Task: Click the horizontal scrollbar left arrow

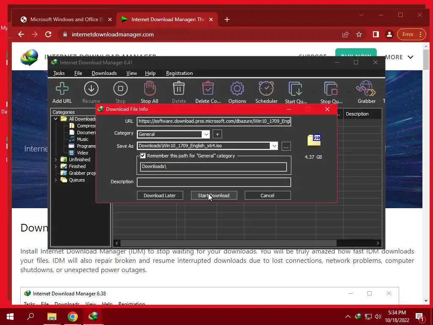Action: 117,243
